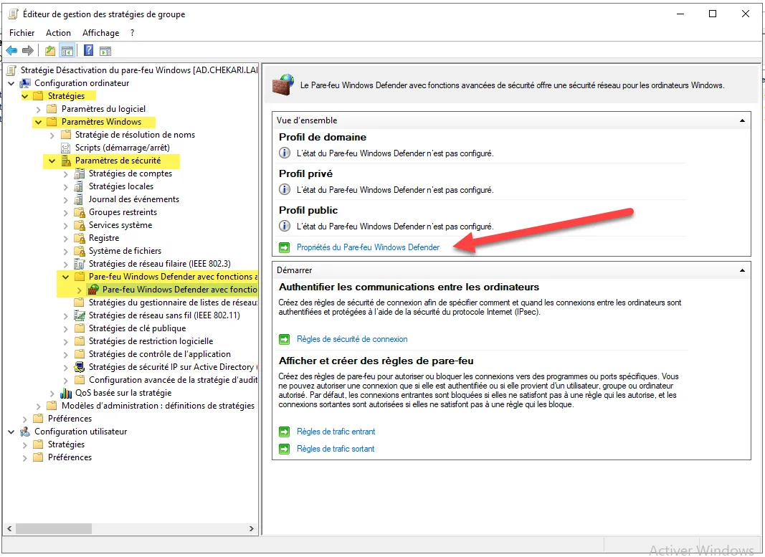Click the Journal des événements icon
This screenshot has width=765, height=557.
click(79, 199)
